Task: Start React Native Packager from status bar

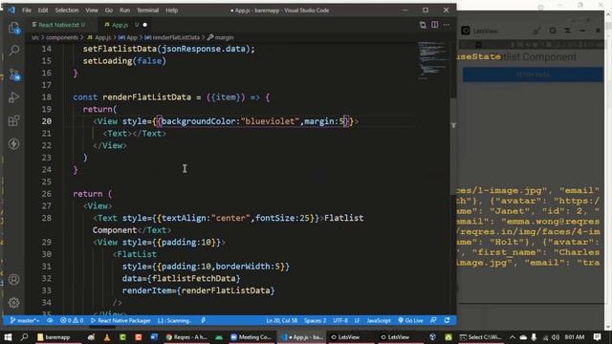Action: (x=120, y=321)
